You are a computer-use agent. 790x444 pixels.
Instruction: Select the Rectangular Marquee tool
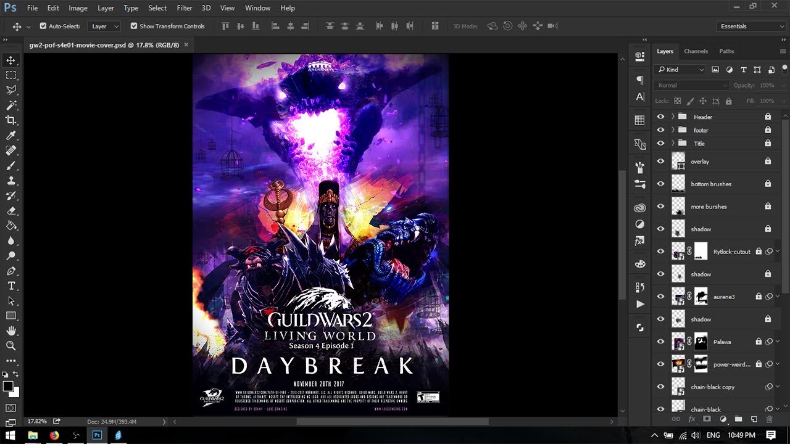tap(11, 75)
